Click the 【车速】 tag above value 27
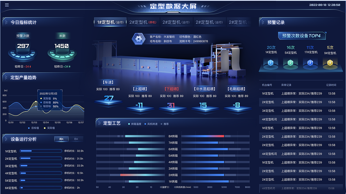This screenshot has width=346, height=194. point(108,82)
